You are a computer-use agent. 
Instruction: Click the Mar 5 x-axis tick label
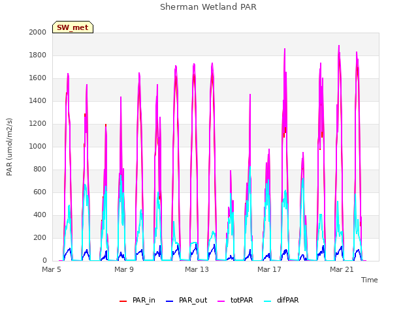pos(52,269)
